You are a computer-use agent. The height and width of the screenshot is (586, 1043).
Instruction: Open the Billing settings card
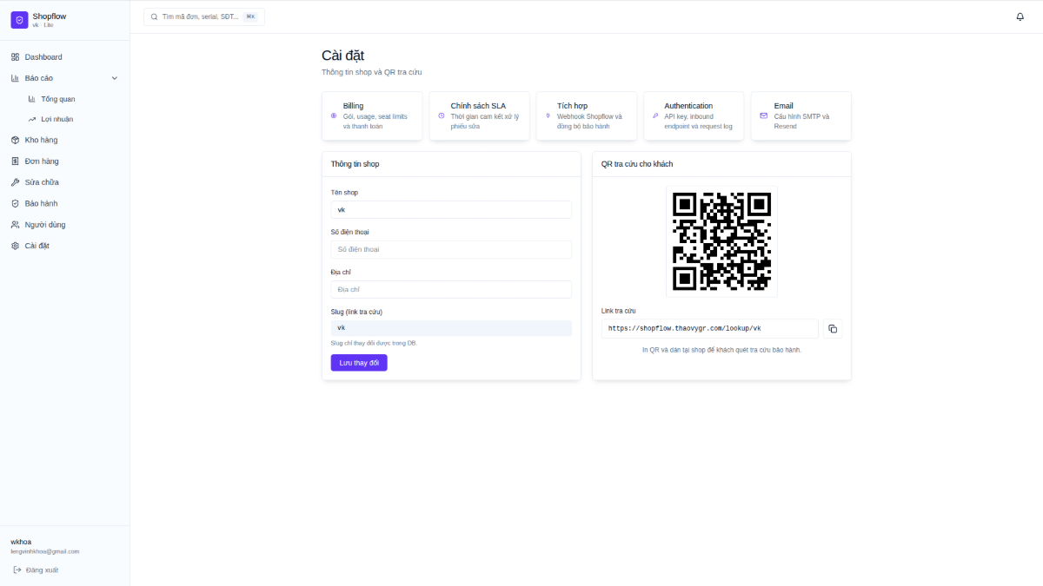tap(372, 115)
